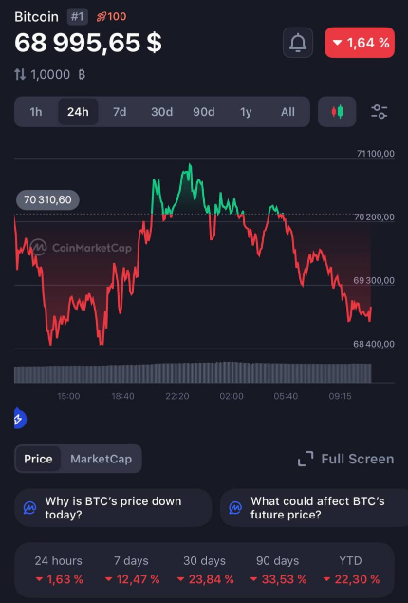Switch chart to MarketCap view
Viewport: 408px width, 603px height.
coord(101,459)
